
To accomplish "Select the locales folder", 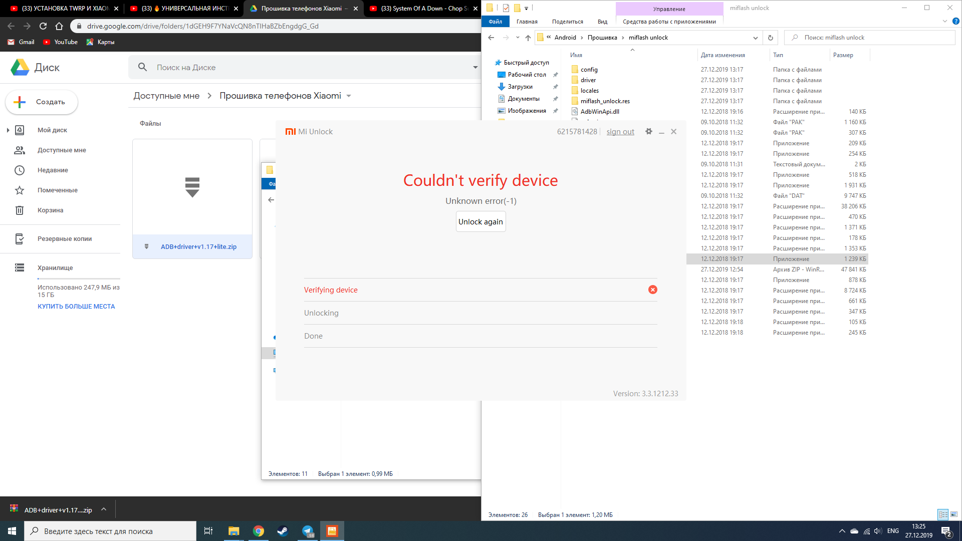I will 589,91.
